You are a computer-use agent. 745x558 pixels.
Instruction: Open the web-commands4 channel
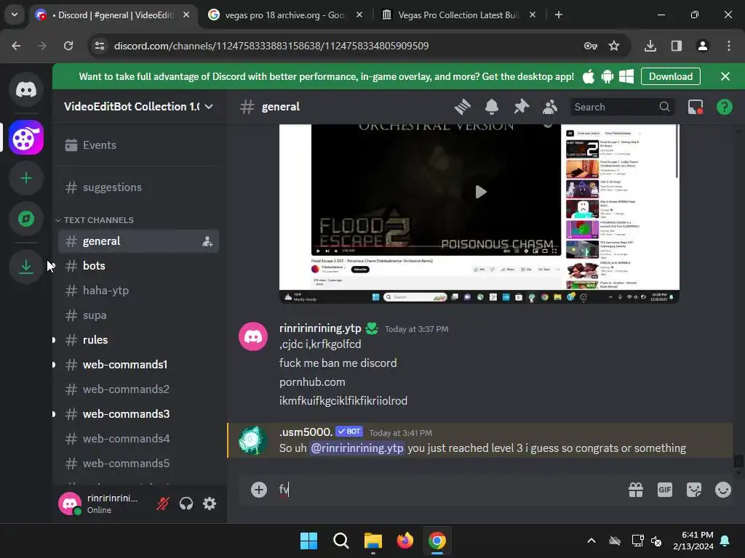(138, 438)
